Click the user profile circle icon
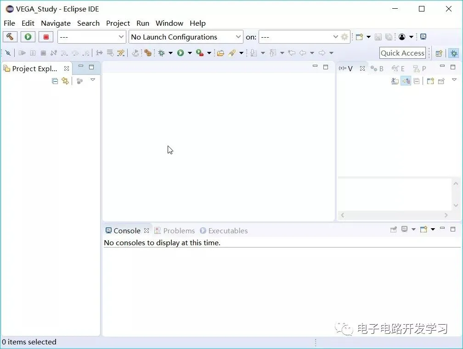This screenshot has height=349, width=463. (x=402, y=37)
